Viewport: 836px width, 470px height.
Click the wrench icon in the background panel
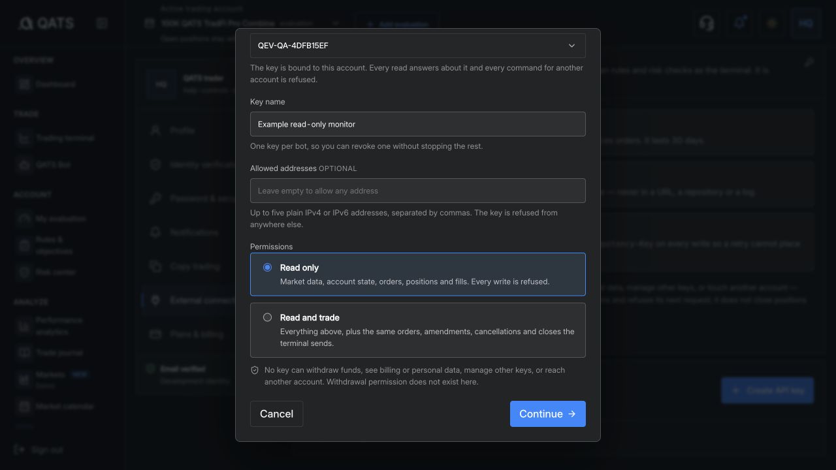point(809,63)
